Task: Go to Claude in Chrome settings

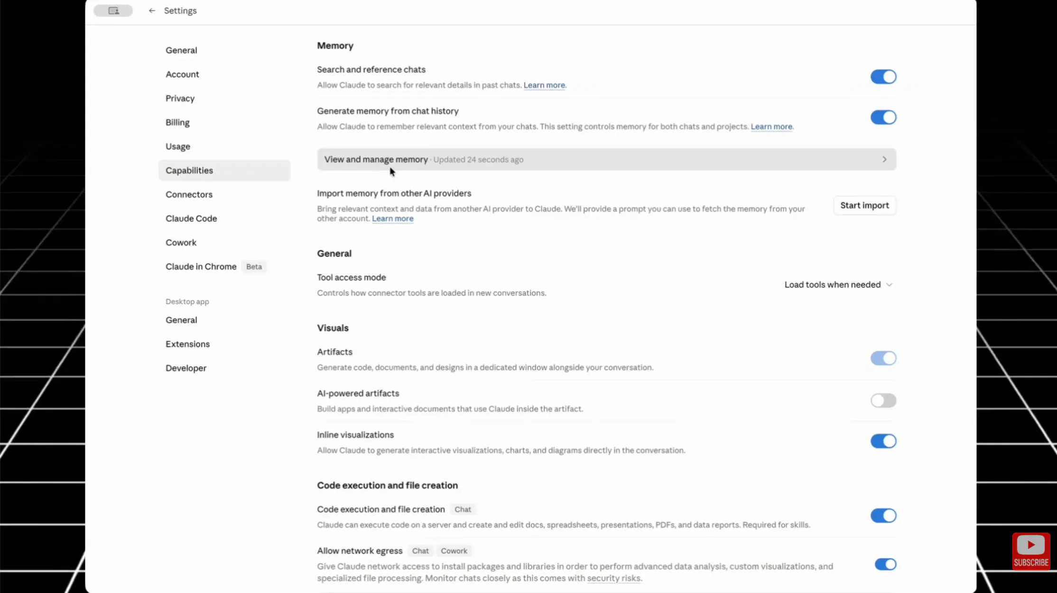Action: tap(201, 267)
